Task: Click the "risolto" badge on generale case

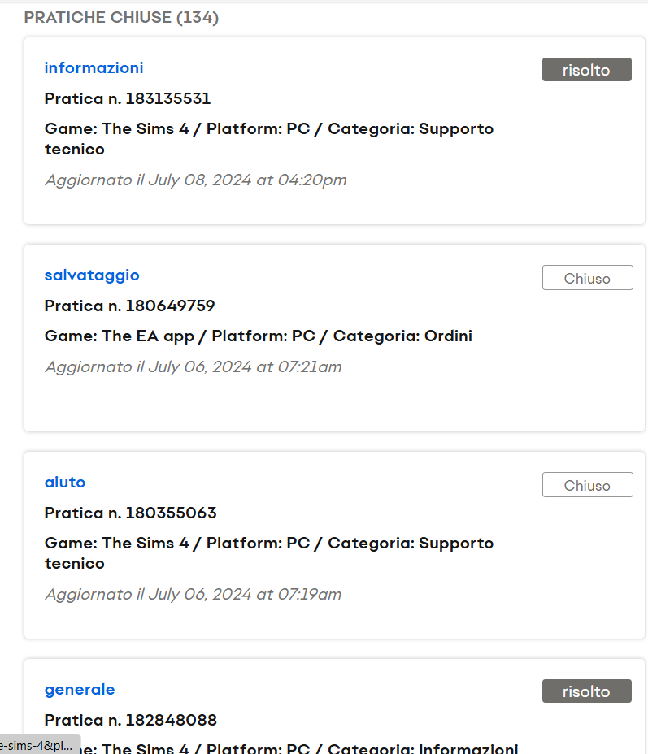Action: pos(586,691)
